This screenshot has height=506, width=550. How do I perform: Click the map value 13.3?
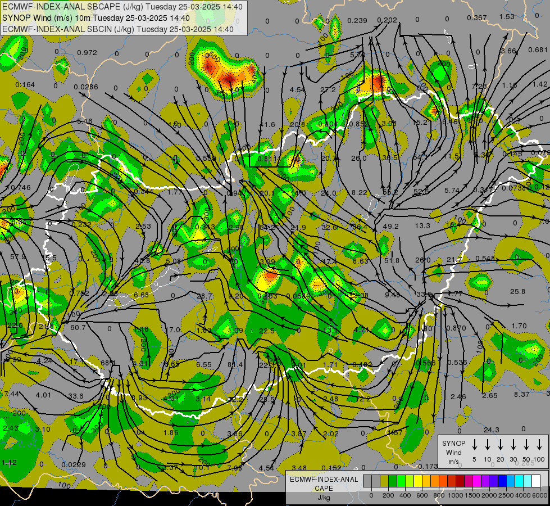[422, 226]
